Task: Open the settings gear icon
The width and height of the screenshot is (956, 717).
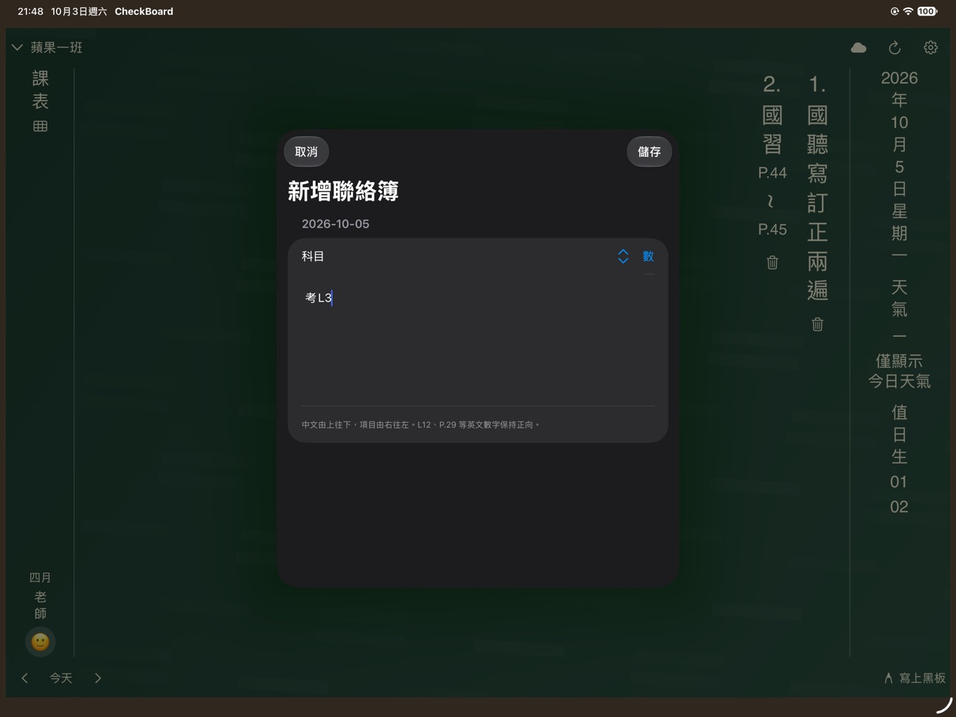Action: pos(931,48)
